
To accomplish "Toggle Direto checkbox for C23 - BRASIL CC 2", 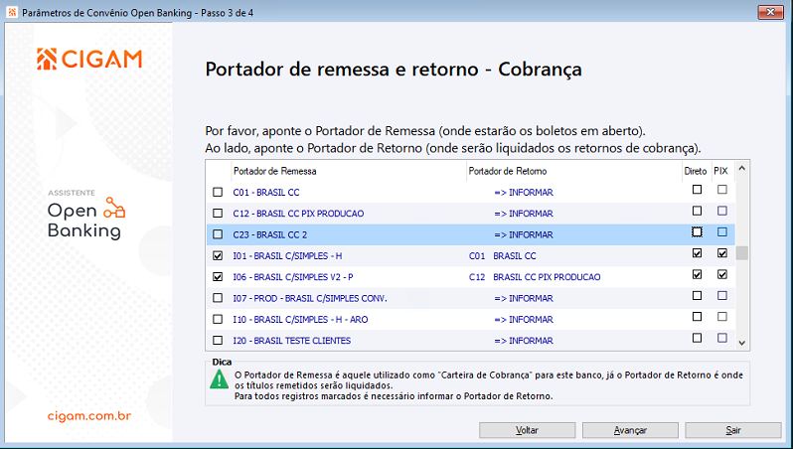I will 697,232.
